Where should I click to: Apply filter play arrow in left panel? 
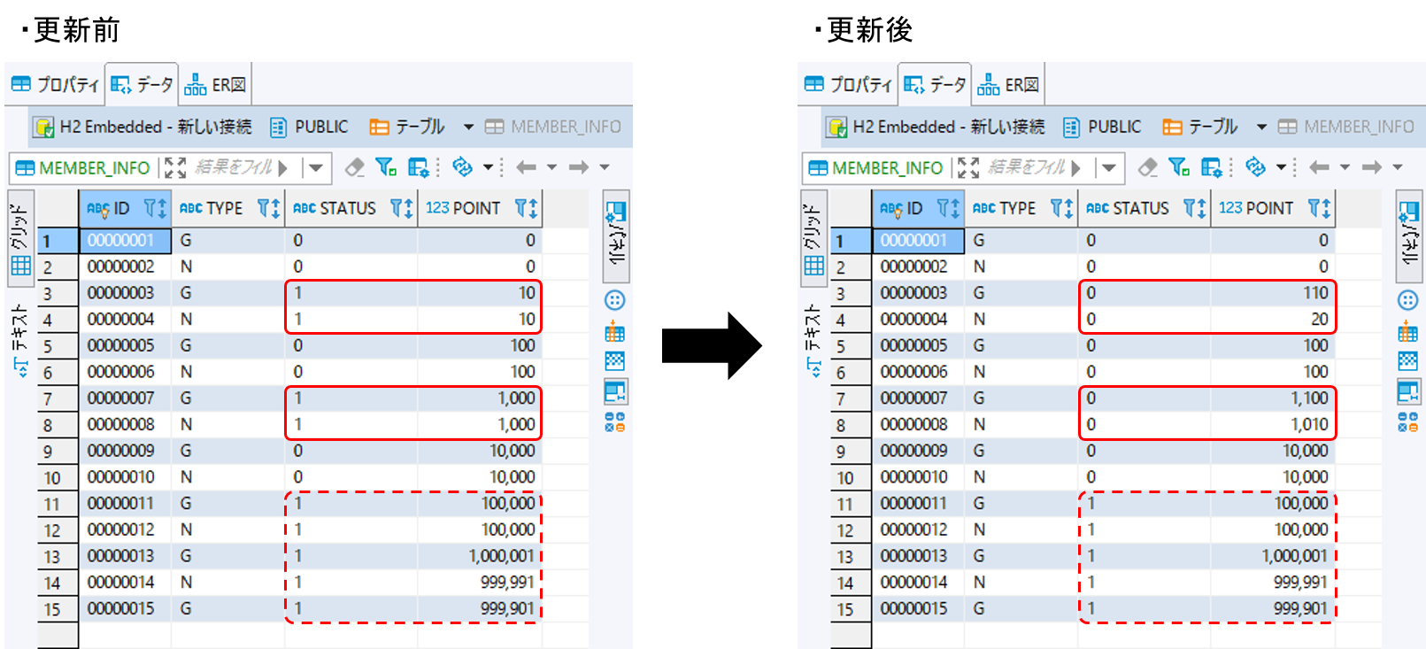pos(282,166)
